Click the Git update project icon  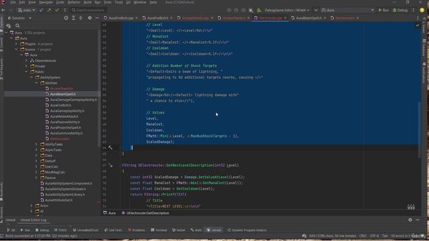pyautogui.click(x=42, y=10)
